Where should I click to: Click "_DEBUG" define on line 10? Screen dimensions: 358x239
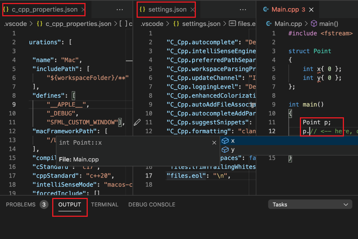pos(61,114)
